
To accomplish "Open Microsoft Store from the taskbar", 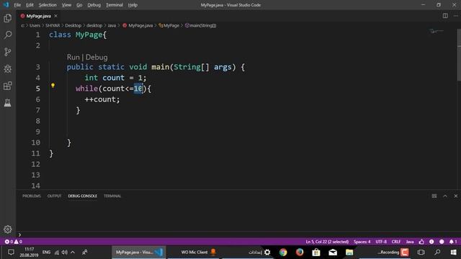I will coord(316,253).
